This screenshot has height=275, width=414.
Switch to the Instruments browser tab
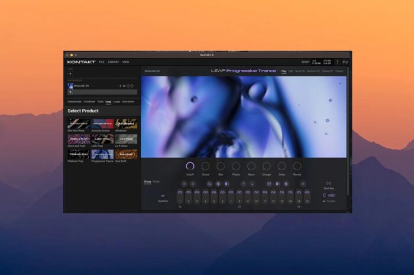point(75,102)
